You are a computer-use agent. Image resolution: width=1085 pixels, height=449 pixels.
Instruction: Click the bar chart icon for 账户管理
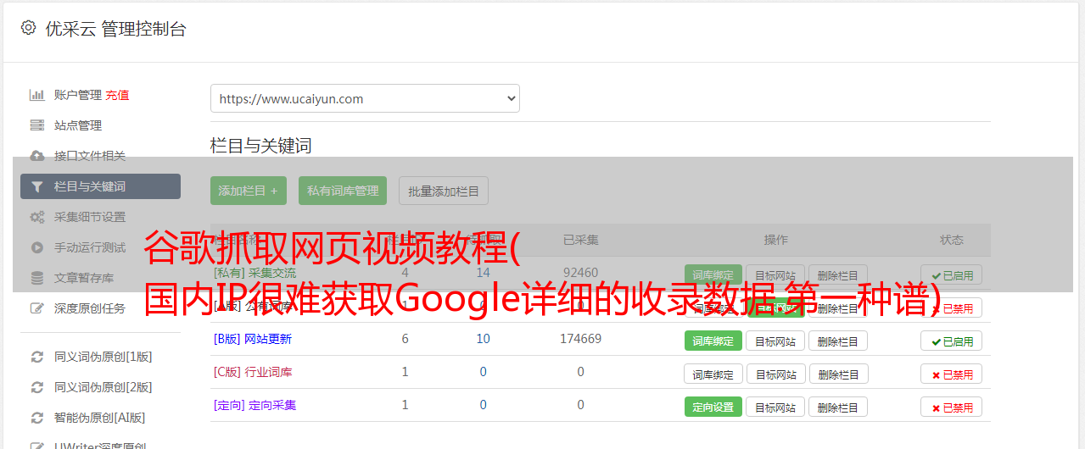click(37, 95)
